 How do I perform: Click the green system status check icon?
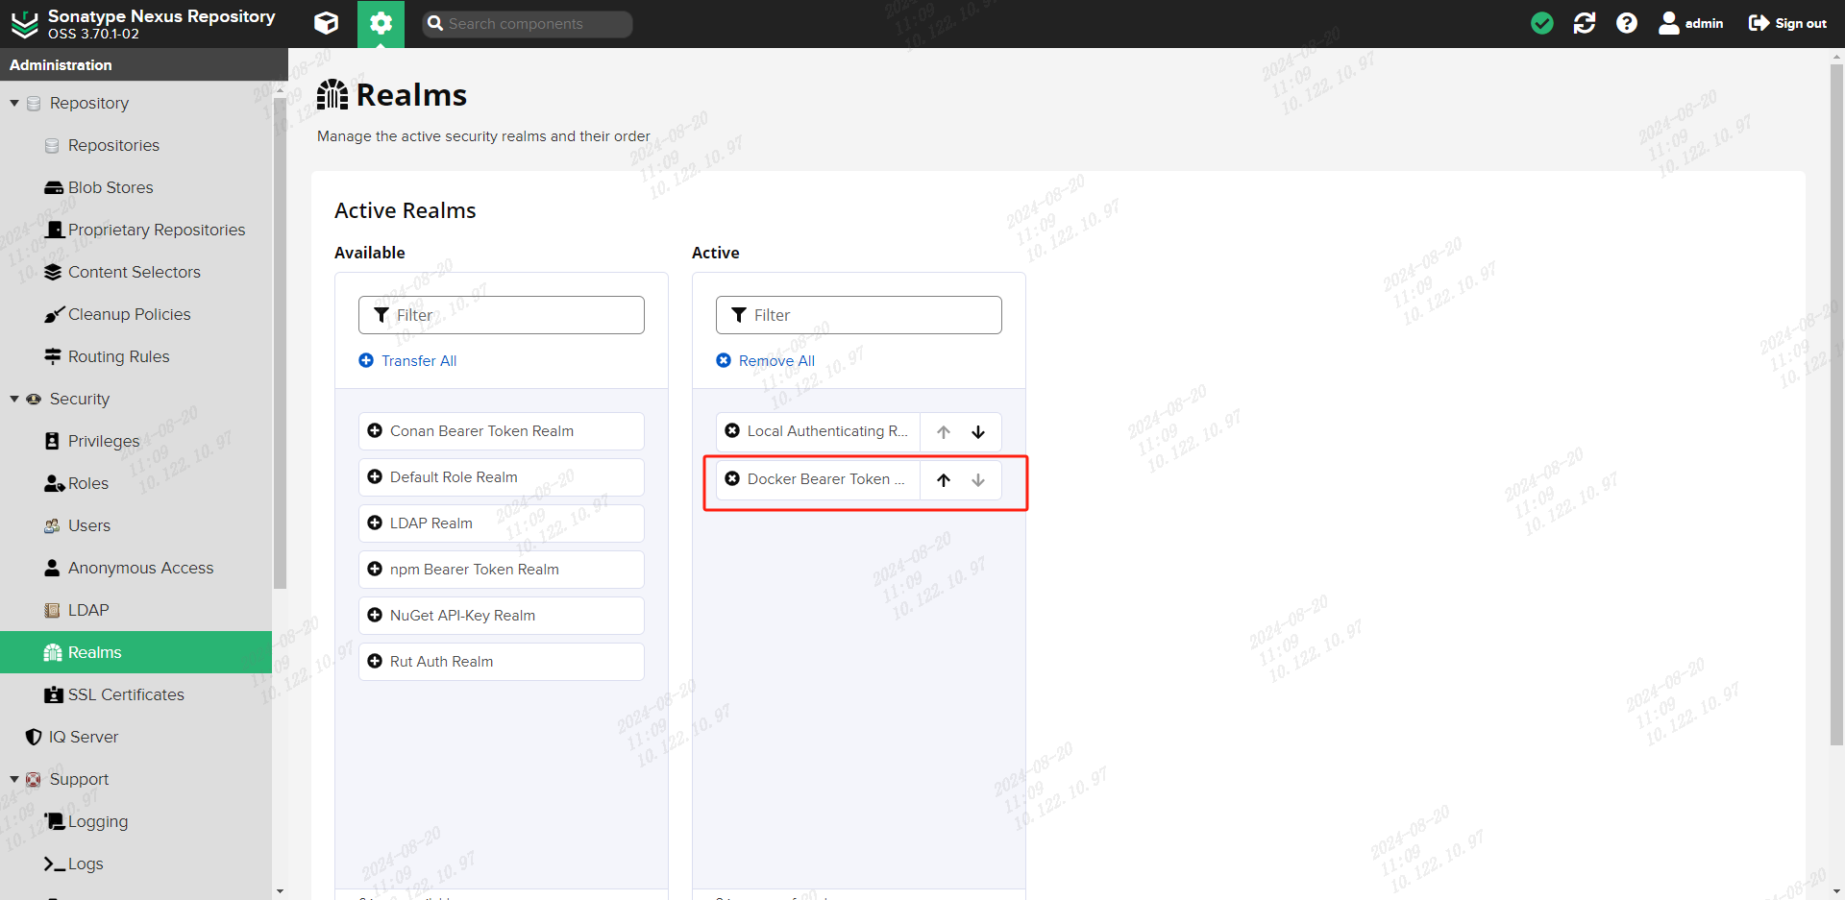1542,23
